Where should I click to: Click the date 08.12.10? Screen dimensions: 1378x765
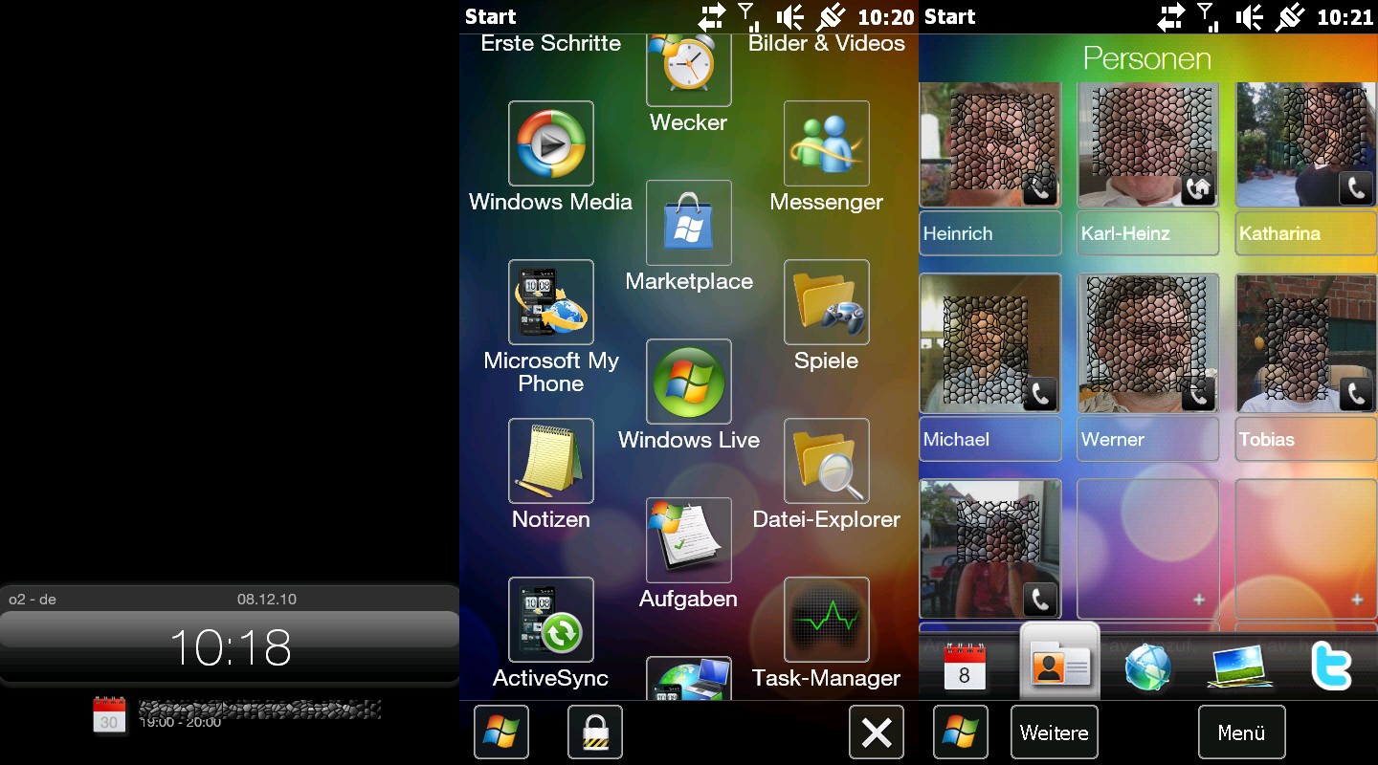click(267, 600)
